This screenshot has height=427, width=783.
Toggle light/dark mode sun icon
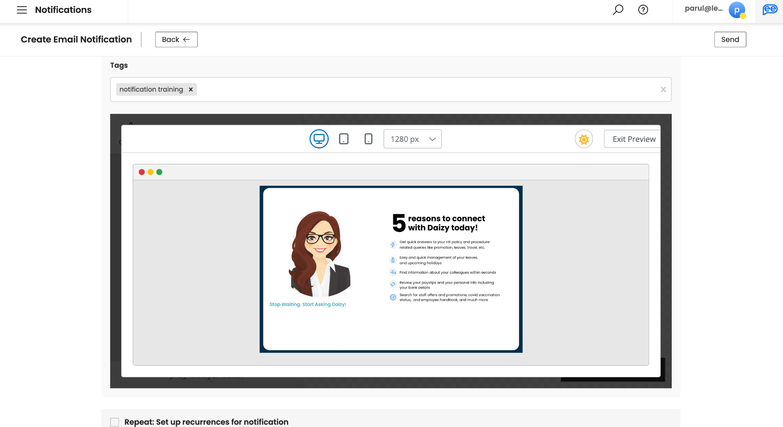coord(584,139)
